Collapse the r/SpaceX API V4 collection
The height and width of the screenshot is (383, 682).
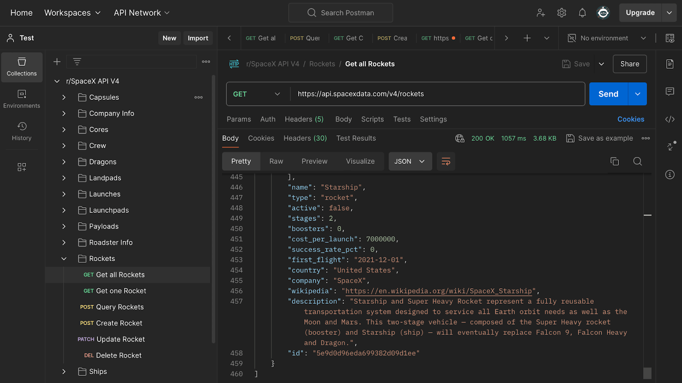pyautogui.click(x=57, y=81)
